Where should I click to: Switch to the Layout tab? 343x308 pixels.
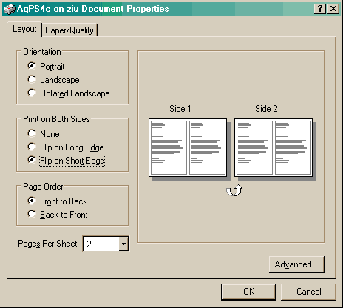point(24,29)
